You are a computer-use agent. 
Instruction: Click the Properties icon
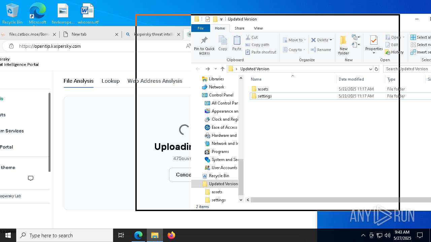374,41
